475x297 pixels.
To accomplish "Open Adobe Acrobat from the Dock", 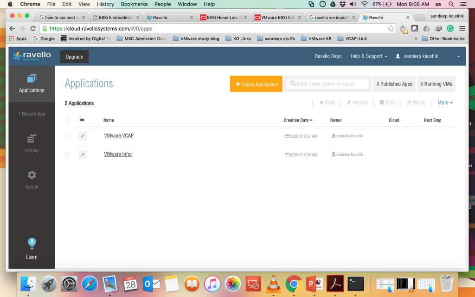I will pos(335,284).
